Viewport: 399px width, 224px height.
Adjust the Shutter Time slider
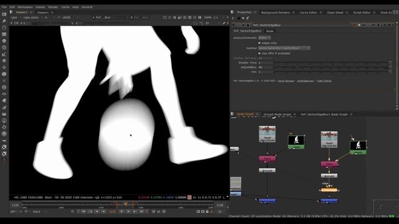tap(330, 62)
